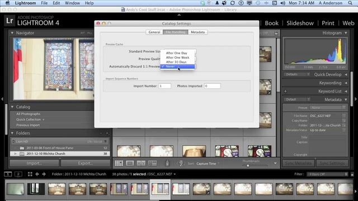Switch to Metadata tab in Catalog Settings
The width and height of the screenshot is (358, 201).
click(x=197, y=32)
